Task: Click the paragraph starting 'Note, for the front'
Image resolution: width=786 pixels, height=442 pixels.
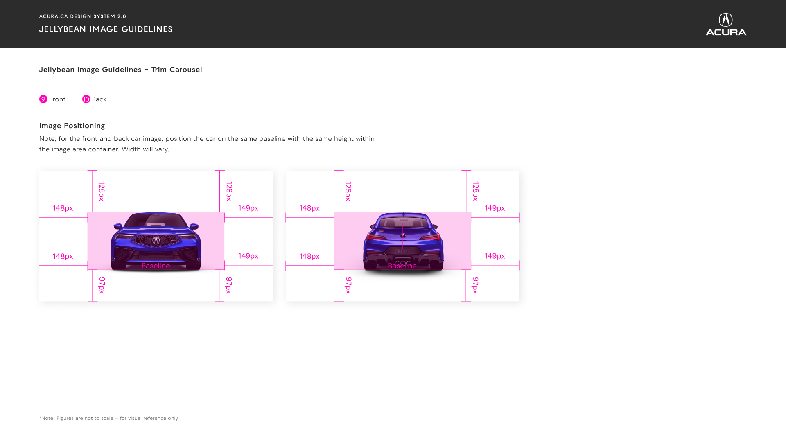Action: pyautogui.click(x=207, y=144)
